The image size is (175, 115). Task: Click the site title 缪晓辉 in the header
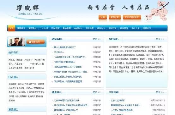[27, 8]
